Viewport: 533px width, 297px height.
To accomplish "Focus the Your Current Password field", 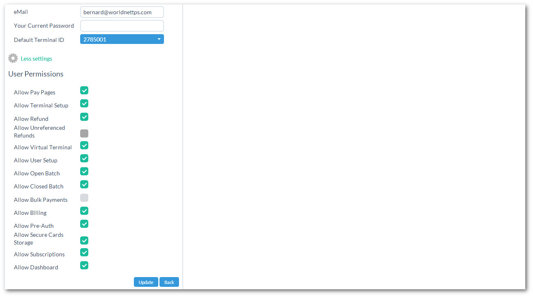I will point(122,26).
